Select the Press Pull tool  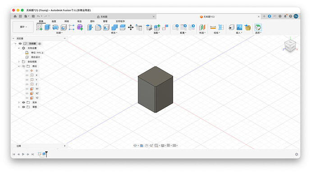(x=90, y=27)
